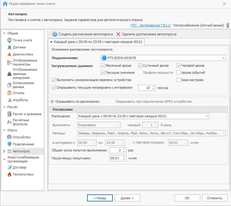Open Отчеты section via its icon
231x206 pixels.
pos(9,93)
